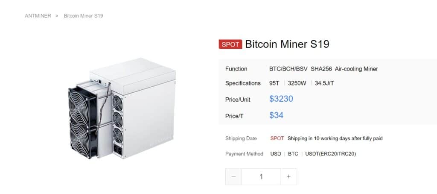Select the USDT(ERC20/TRC20) payment option
This screenshot has height=194, width=437.
(331, 153)
